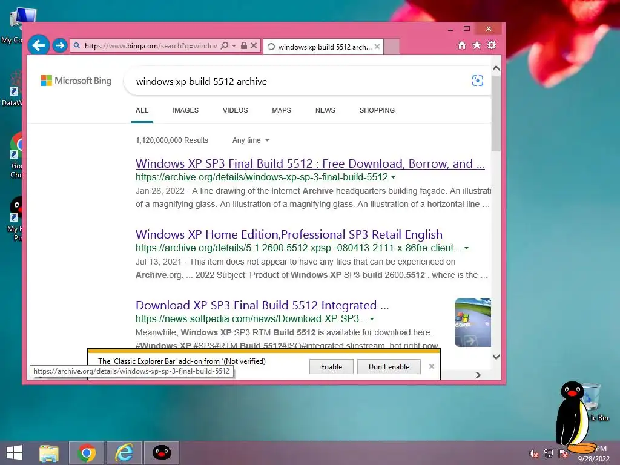This screenshot has height=465, width=620.
Task: Click the Internet Explorer taskbar icon
Action: (x=124, y=453)
